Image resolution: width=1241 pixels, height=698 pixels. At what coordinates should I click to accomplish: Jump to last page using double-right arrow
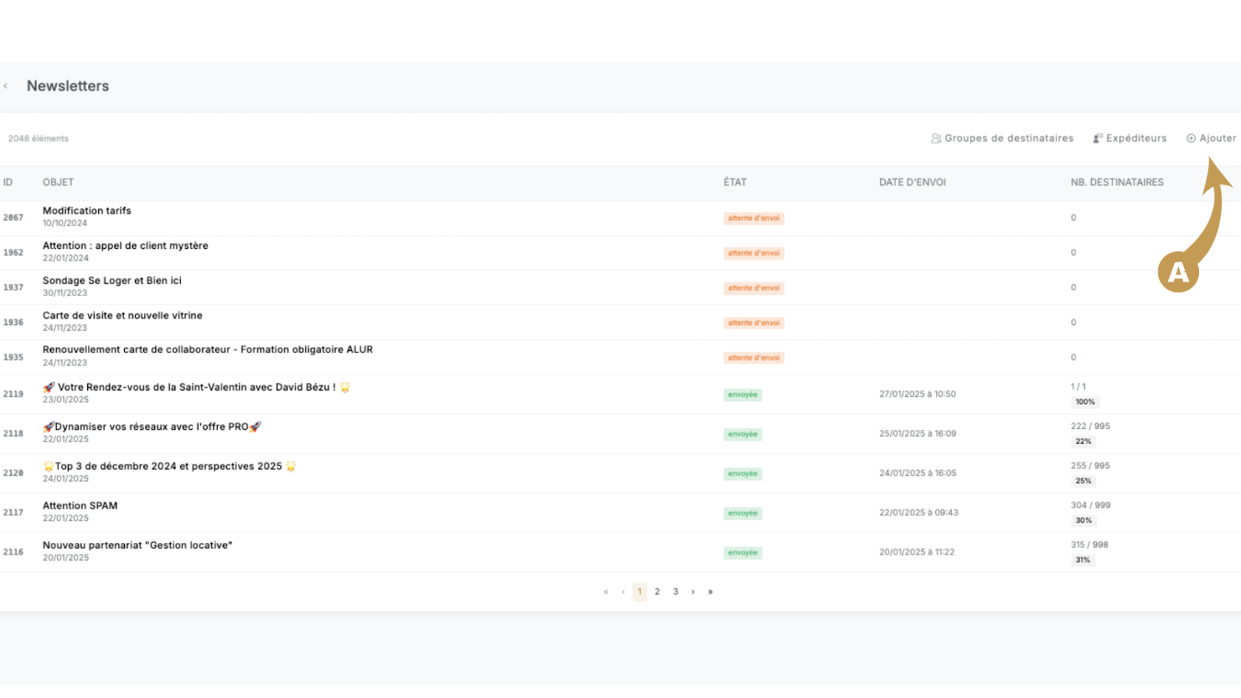(x=711, y=592)
